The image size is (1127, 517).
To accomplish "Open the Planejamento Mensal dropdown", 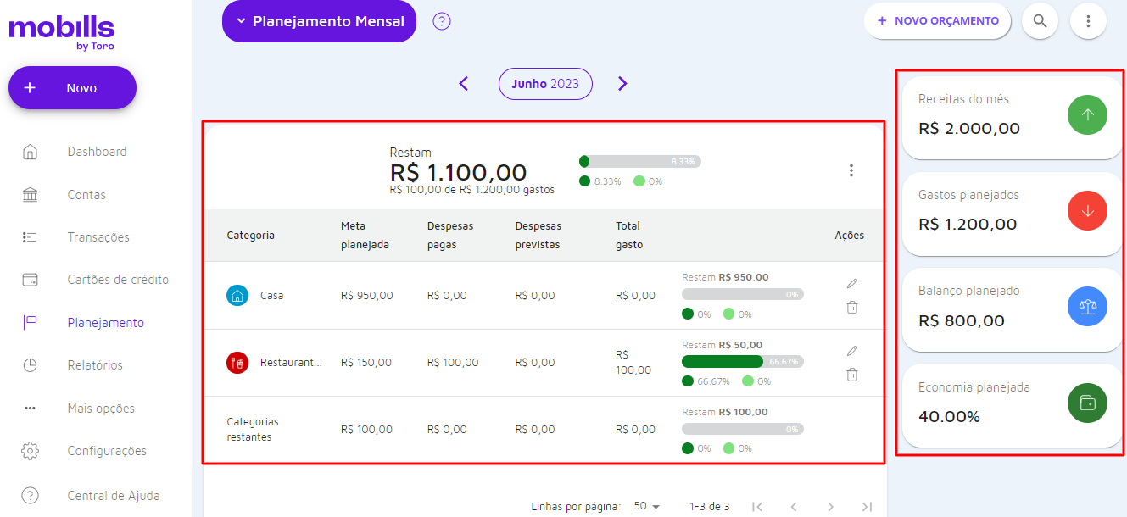I will pos(319,21).
